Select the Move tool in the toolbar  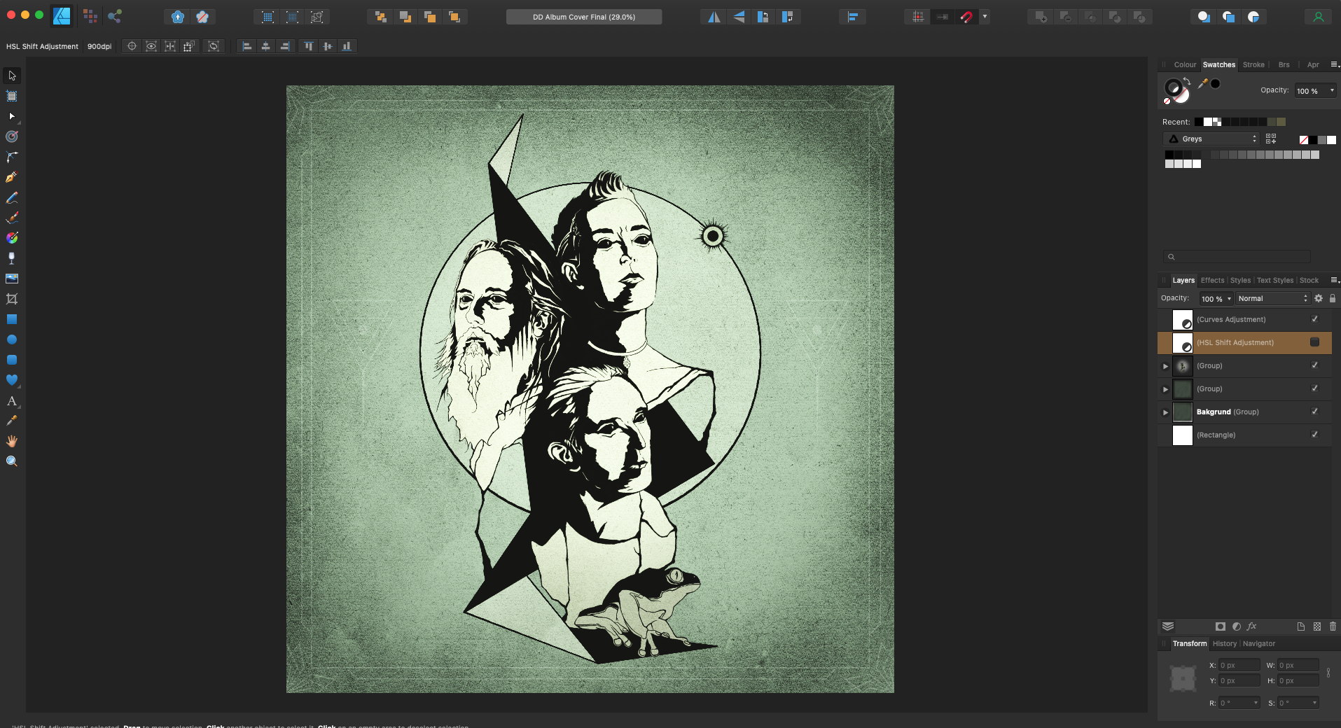[x=12, y=76]
